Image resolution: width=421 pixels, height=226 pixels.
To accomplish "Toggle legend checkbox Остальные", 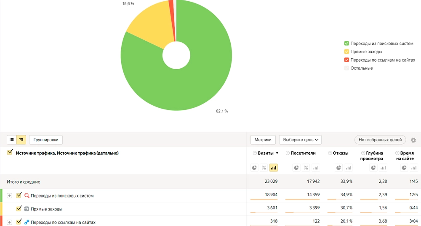I will coord(346,68).
